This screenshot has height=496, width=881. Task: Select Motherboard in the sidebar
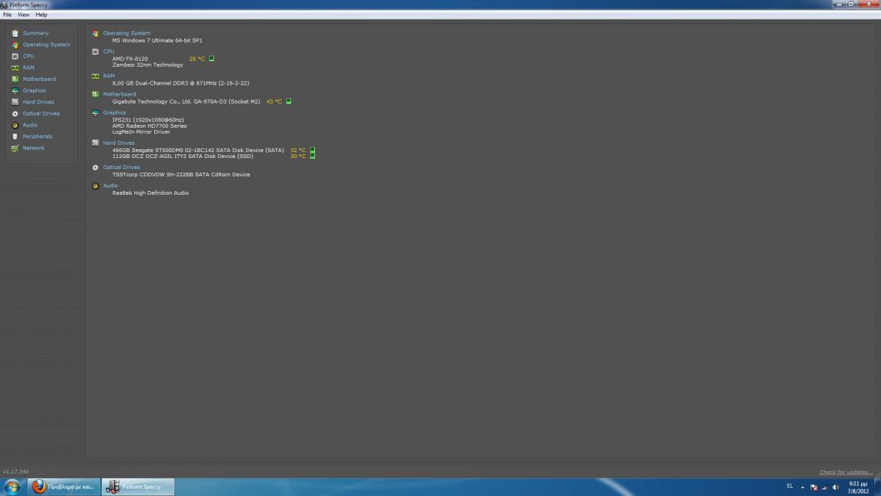(39, 79)
